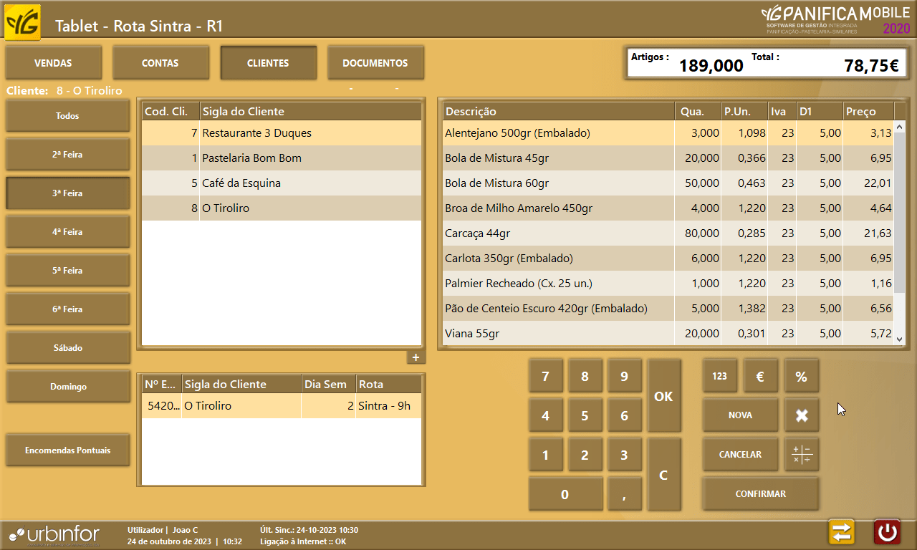Click the yellow app logo top-left
This screenshot has width=917, height=550.
pyautogui.click(x=23, y=23)
